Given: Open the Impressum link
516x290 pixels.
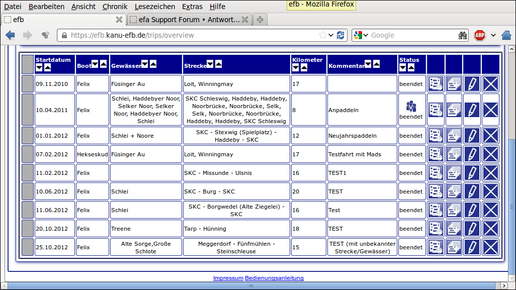Looking at the screenshot, I should coord(228,278).
